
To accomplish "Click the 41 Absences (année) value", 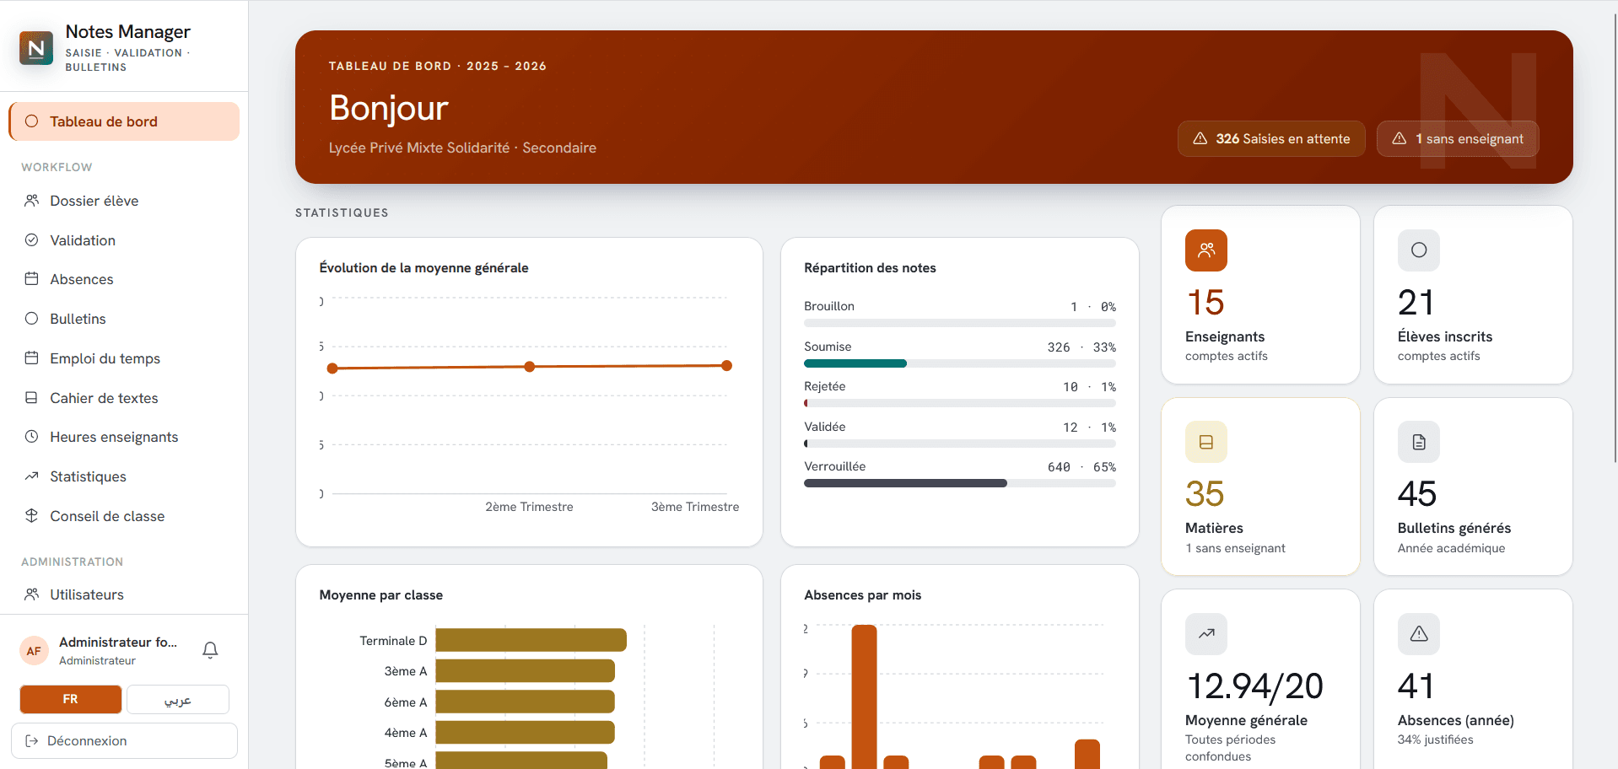I will click(x=1416, y=686).
